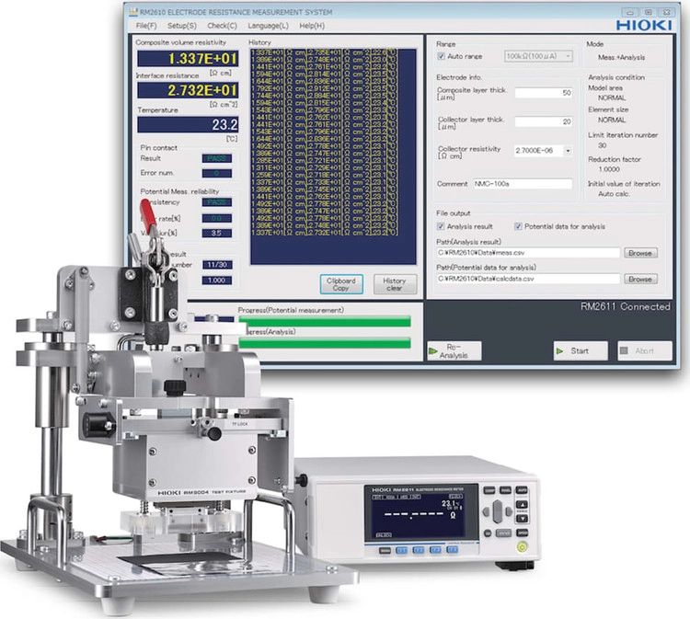
Task: Expand the Collector resistivity dropdown arrow
Action: point(568,151)
